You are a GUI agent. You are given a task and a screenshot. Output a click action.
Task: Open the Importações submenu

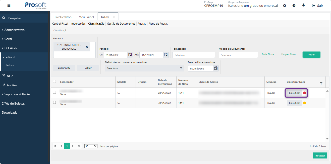(x=78, y=24)
